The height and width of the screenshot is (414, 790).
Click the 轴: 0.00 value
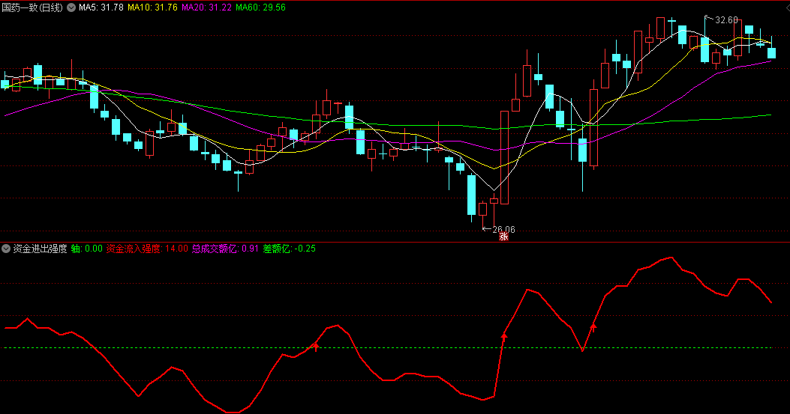coord(87,249)
